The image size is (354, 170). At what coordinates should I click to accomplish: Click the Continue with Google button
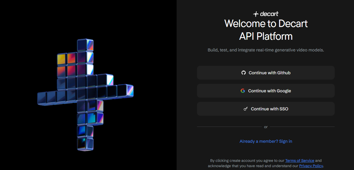coord(266,91)
